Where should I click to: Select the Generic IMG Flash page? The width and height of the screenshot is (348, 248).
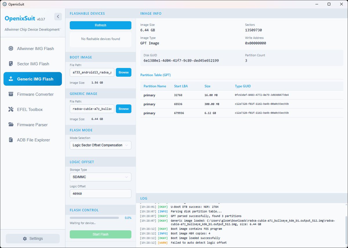(32, 79)
